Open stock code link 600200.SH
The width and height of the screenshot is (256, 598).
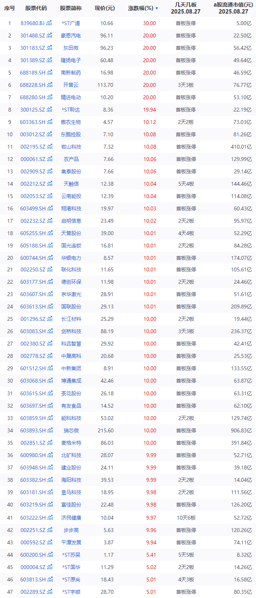pyautogui.click(x=32, y=555)
